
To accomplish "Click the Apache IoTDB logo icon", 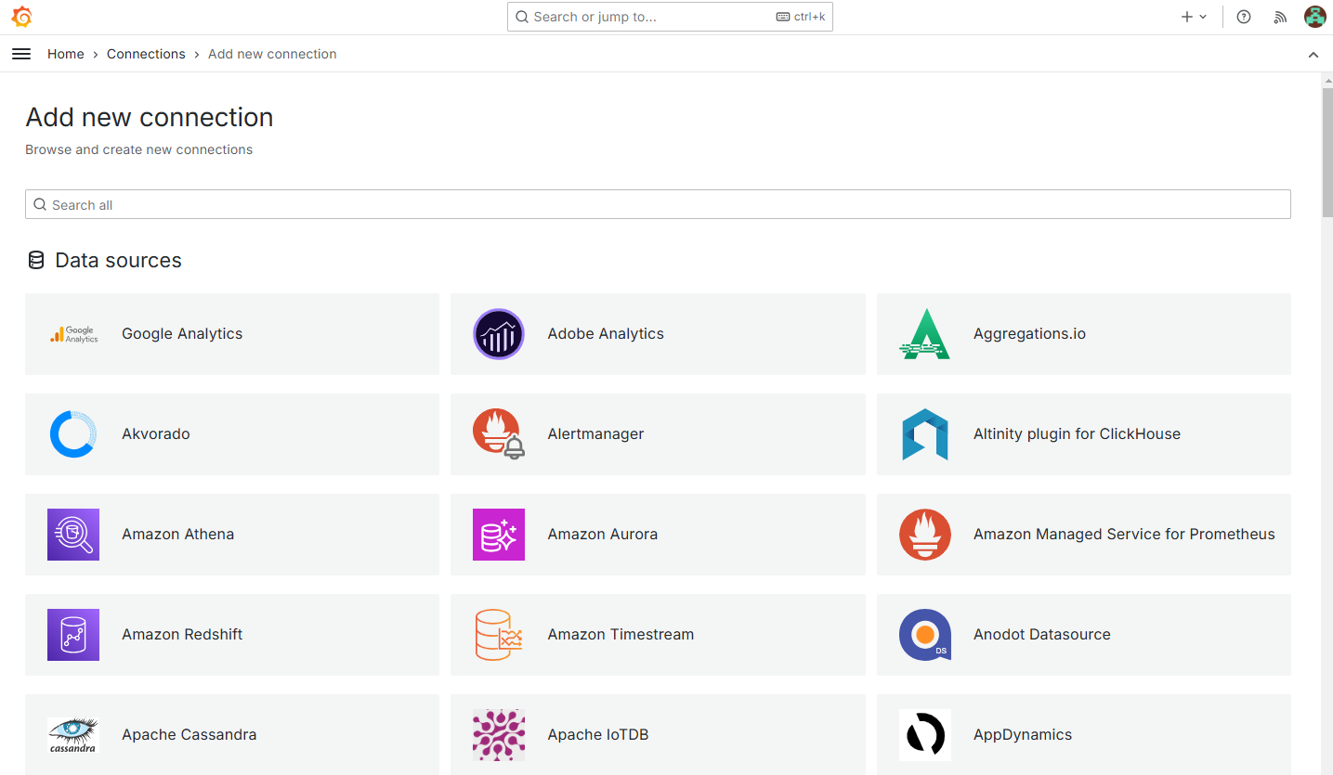I will pyautogui.click(x=499, y=735).
